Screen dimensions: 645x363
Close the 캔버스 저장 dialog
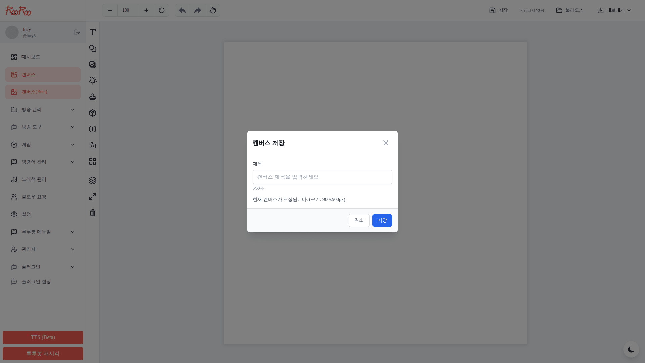click(x=385, y=143)
